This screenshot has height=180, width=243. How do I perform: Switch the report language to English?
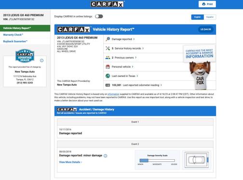click(x=197, y=17)
